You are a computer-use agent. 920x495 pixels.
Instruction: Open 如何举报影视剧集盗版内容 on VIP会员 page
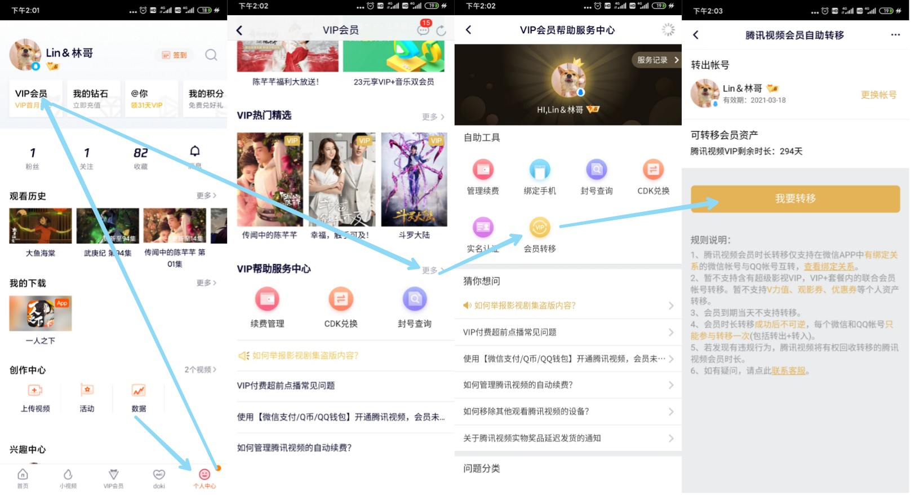(x=345, y=355)
